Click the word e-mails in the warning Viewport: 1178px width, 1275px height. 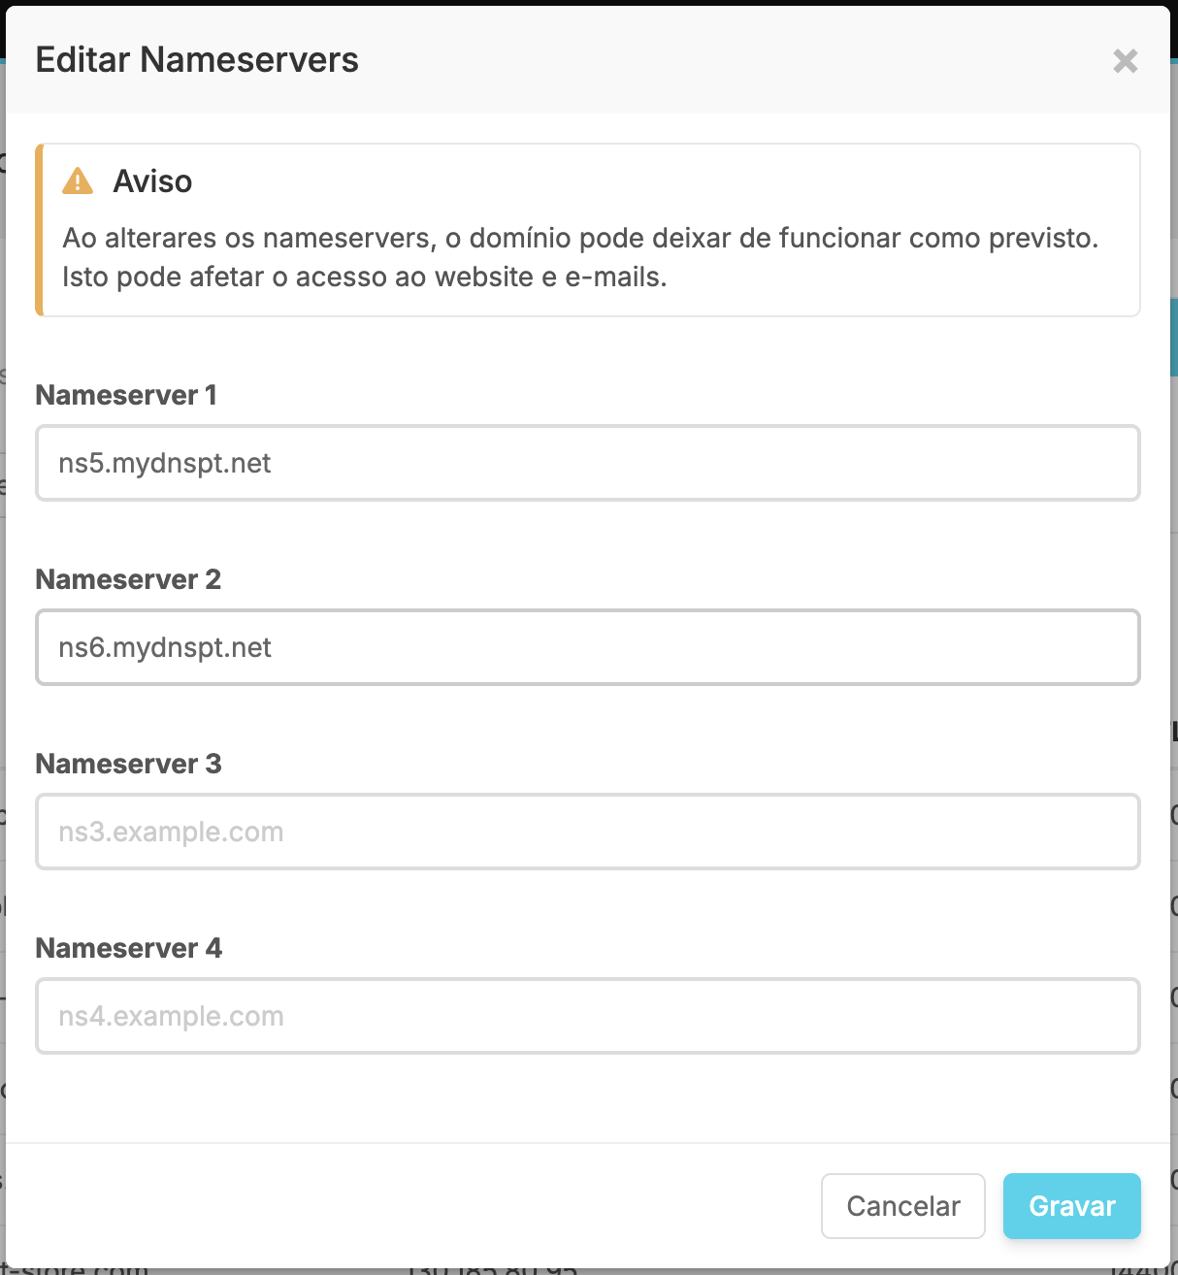[615, 277]
